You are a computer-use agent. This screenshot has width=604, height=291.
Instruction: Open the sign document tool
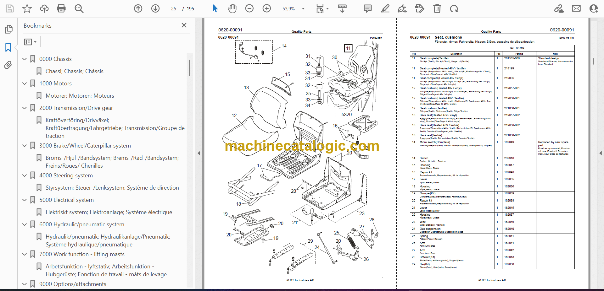tap(402, 8)
